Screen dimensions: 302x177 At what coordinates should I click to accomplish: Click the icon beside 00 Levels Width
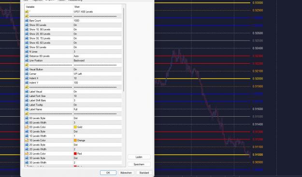pyautogui.click(x=27, y=123)
